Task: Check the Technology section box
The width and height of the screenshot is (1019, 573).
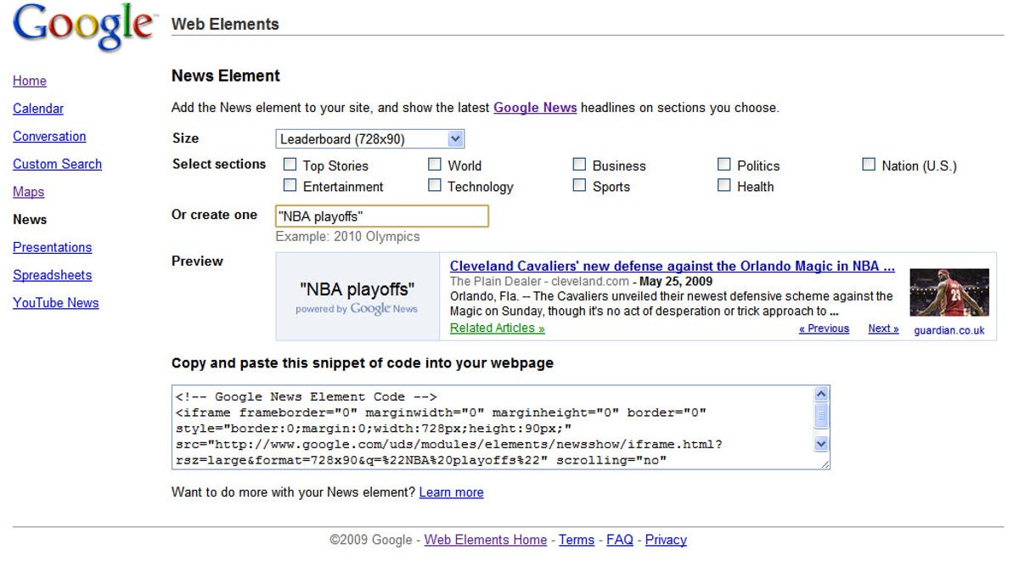Action: pyautogui.click(x=435, y=185)
